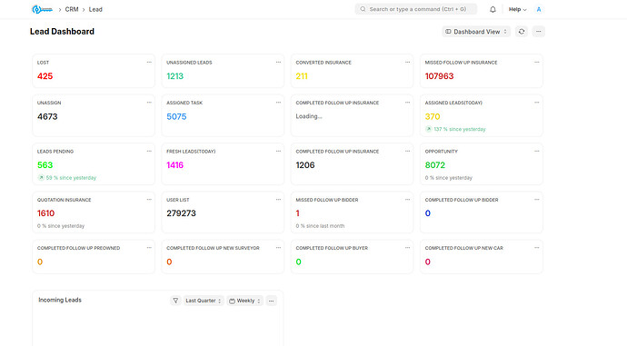
Task: Click the Completed Follow Up Insurance value 1206
Action: tap(305, 165)
